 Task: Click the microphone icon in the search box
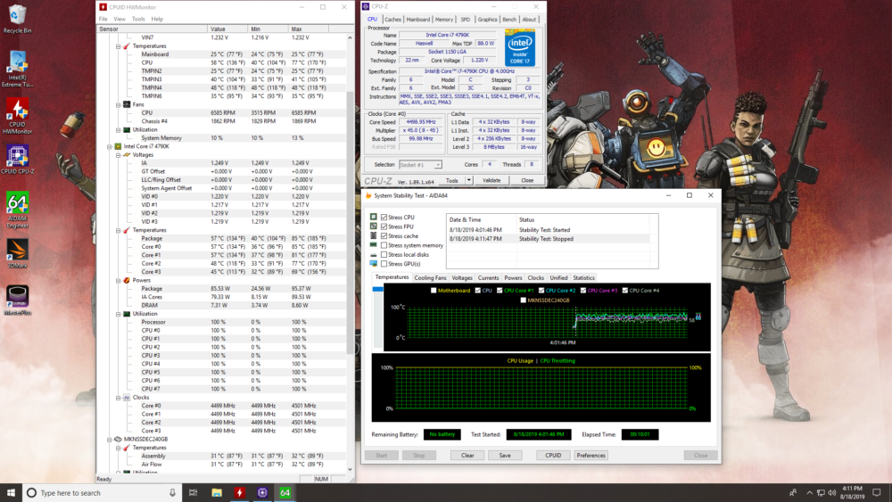click(x=172, y=492)
